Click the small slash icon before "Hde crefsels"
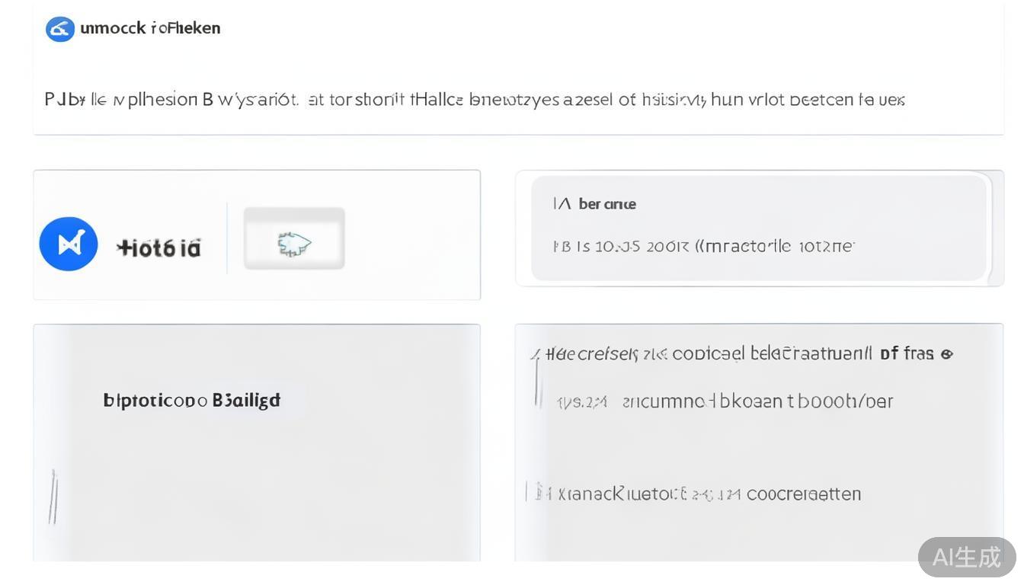 pyautogui.click(x=536, y=354)
